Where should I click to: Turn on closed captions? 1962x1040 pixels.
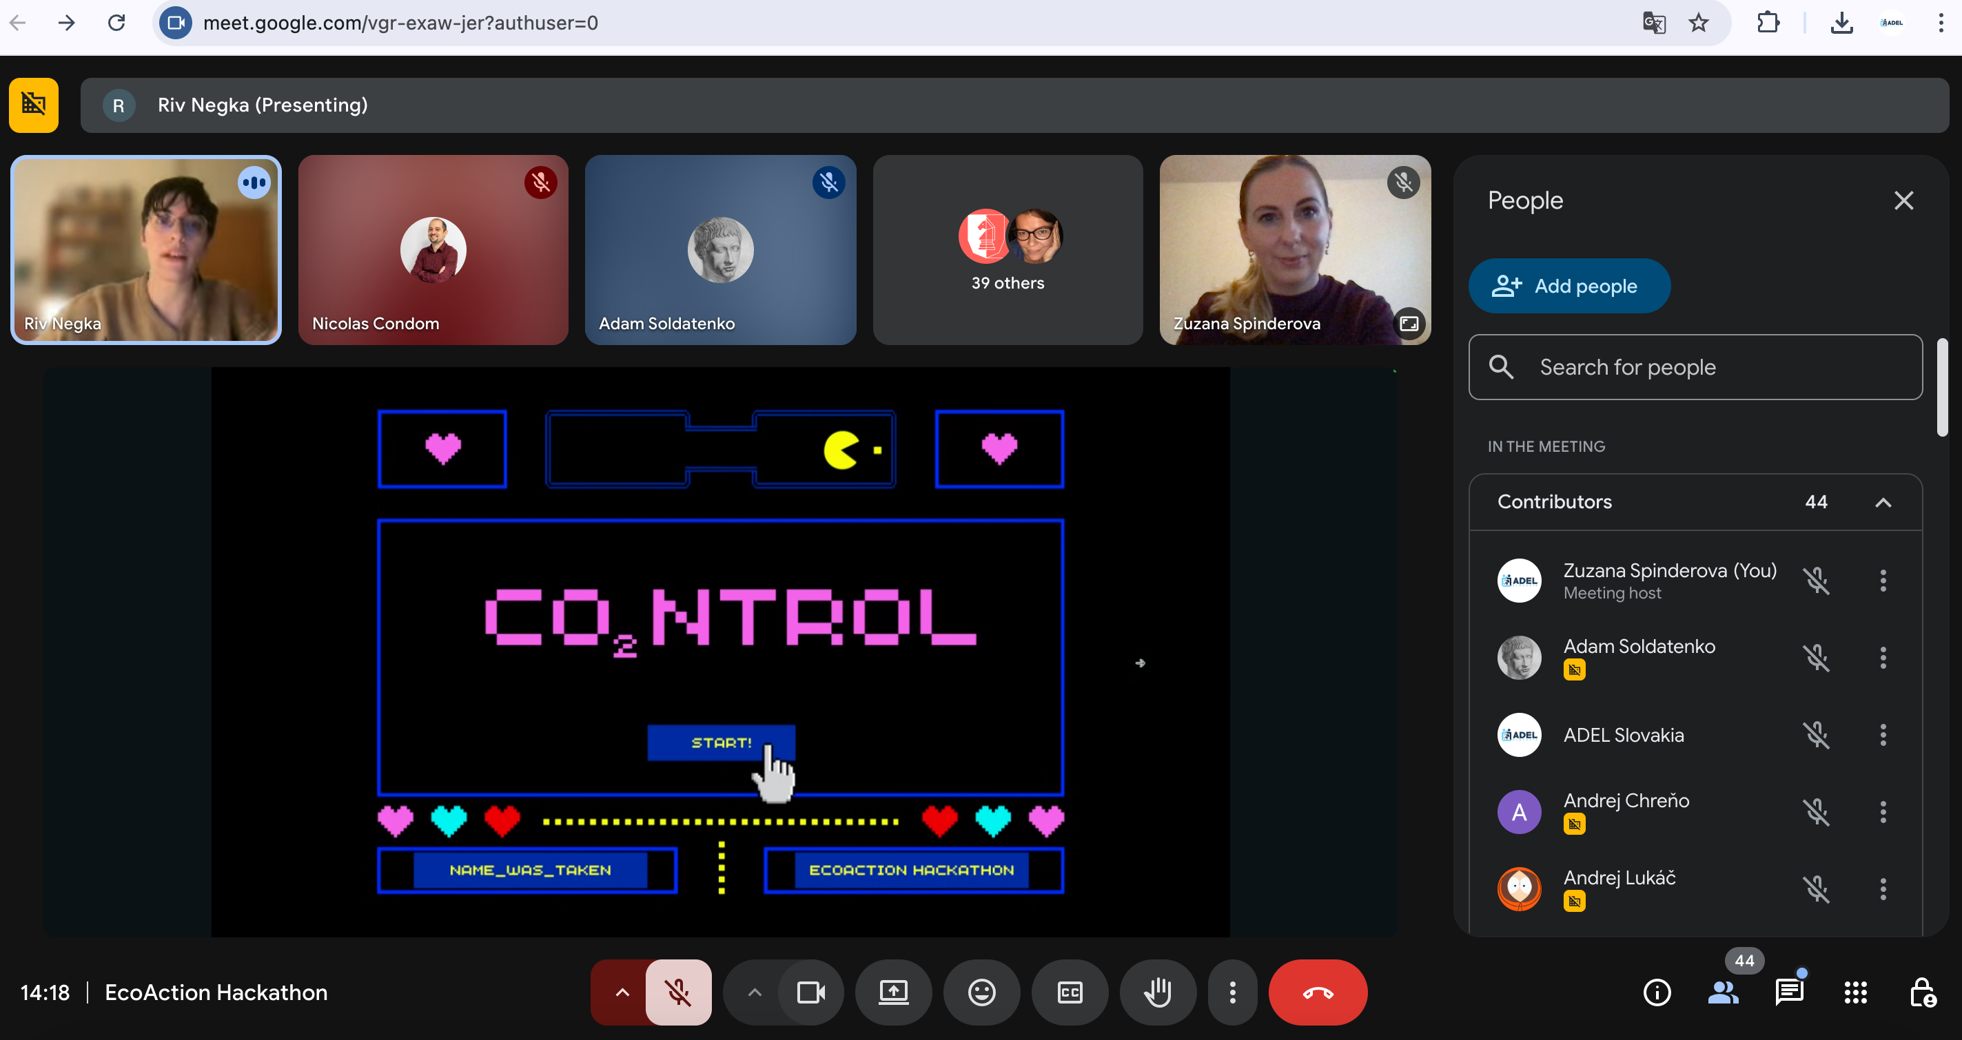1070,992
